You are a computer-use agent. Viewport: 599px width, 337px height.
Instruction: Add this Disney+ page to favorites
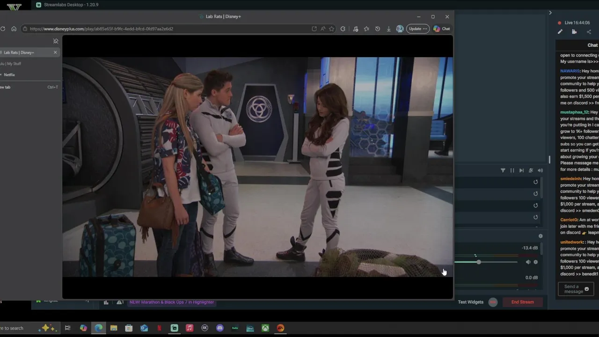point(331,29)
